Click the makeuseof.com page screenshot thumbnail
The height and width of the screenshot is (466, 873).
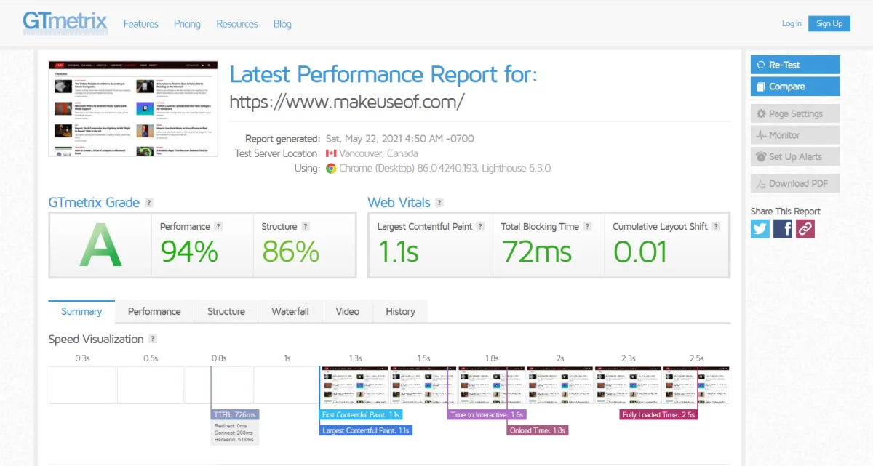pyautogui.click(x=133, y=108)
